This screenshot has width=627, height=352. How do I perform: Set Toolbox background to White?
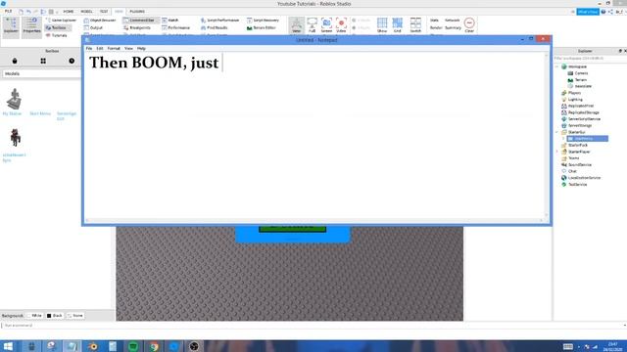[34, 316]
